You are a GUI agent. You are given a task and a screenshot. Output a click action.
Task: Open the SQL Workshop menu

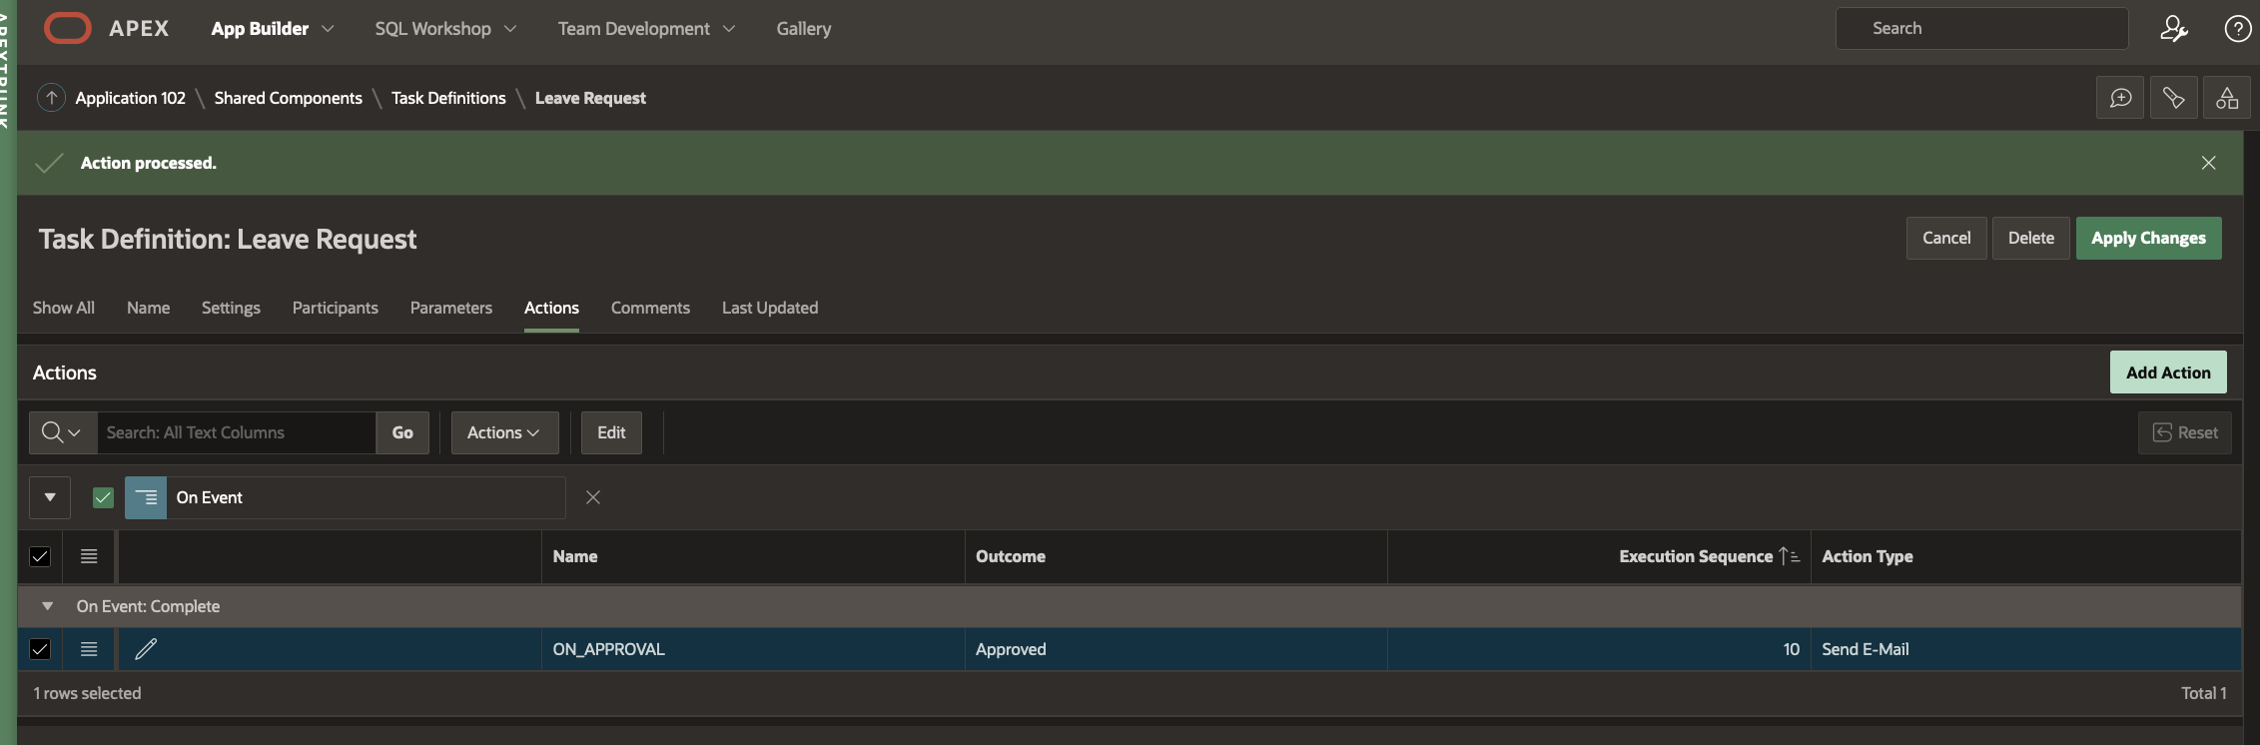click(x=445, y=29)
